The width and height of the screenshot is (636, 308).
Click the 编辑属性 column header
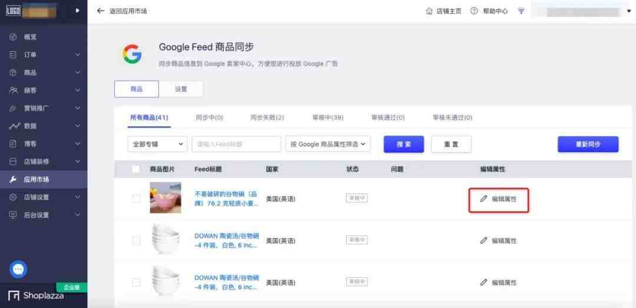pos(492,169)
